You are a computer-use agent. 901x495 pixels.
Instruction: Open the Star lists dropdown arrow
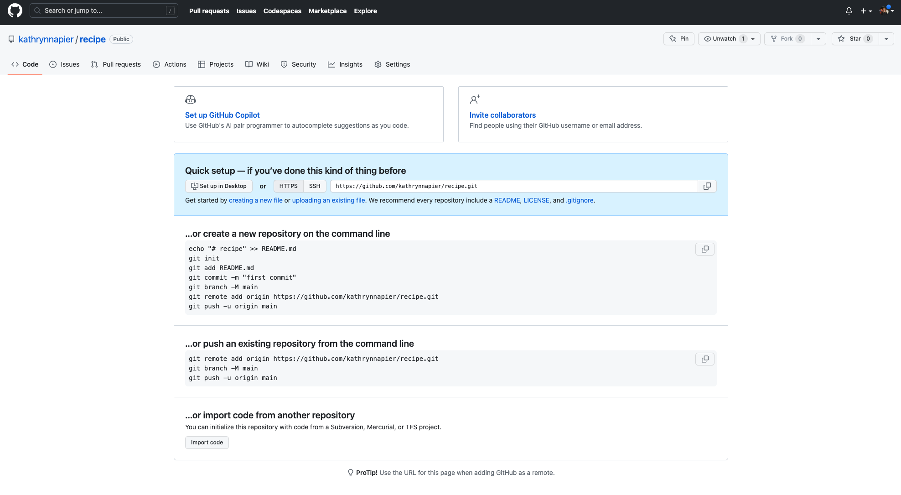pyautogui.click(x=886, y=39)
